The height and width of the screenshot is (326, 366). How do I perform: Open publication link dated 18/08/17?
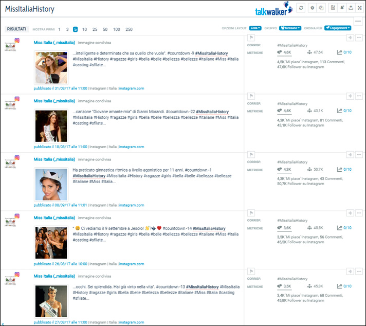[x=61, y=147]
